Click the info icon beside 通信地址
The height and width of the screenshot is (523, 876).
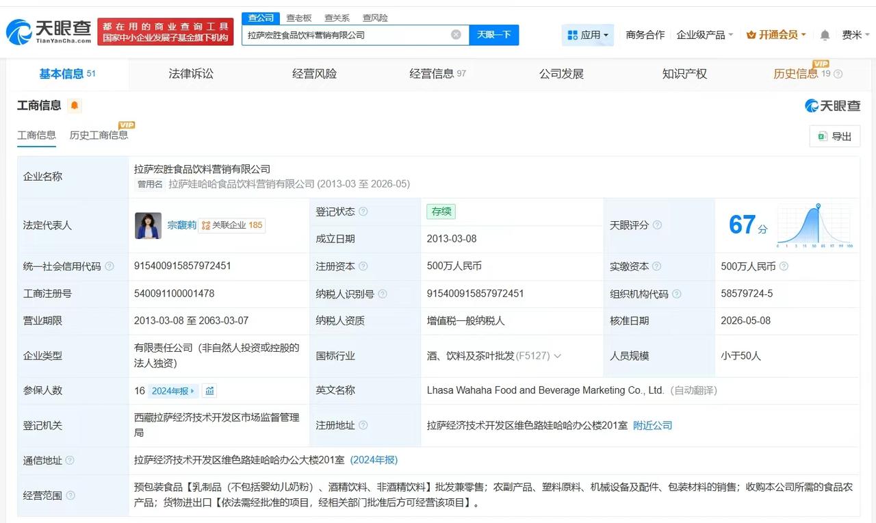[x=70, y=461]
